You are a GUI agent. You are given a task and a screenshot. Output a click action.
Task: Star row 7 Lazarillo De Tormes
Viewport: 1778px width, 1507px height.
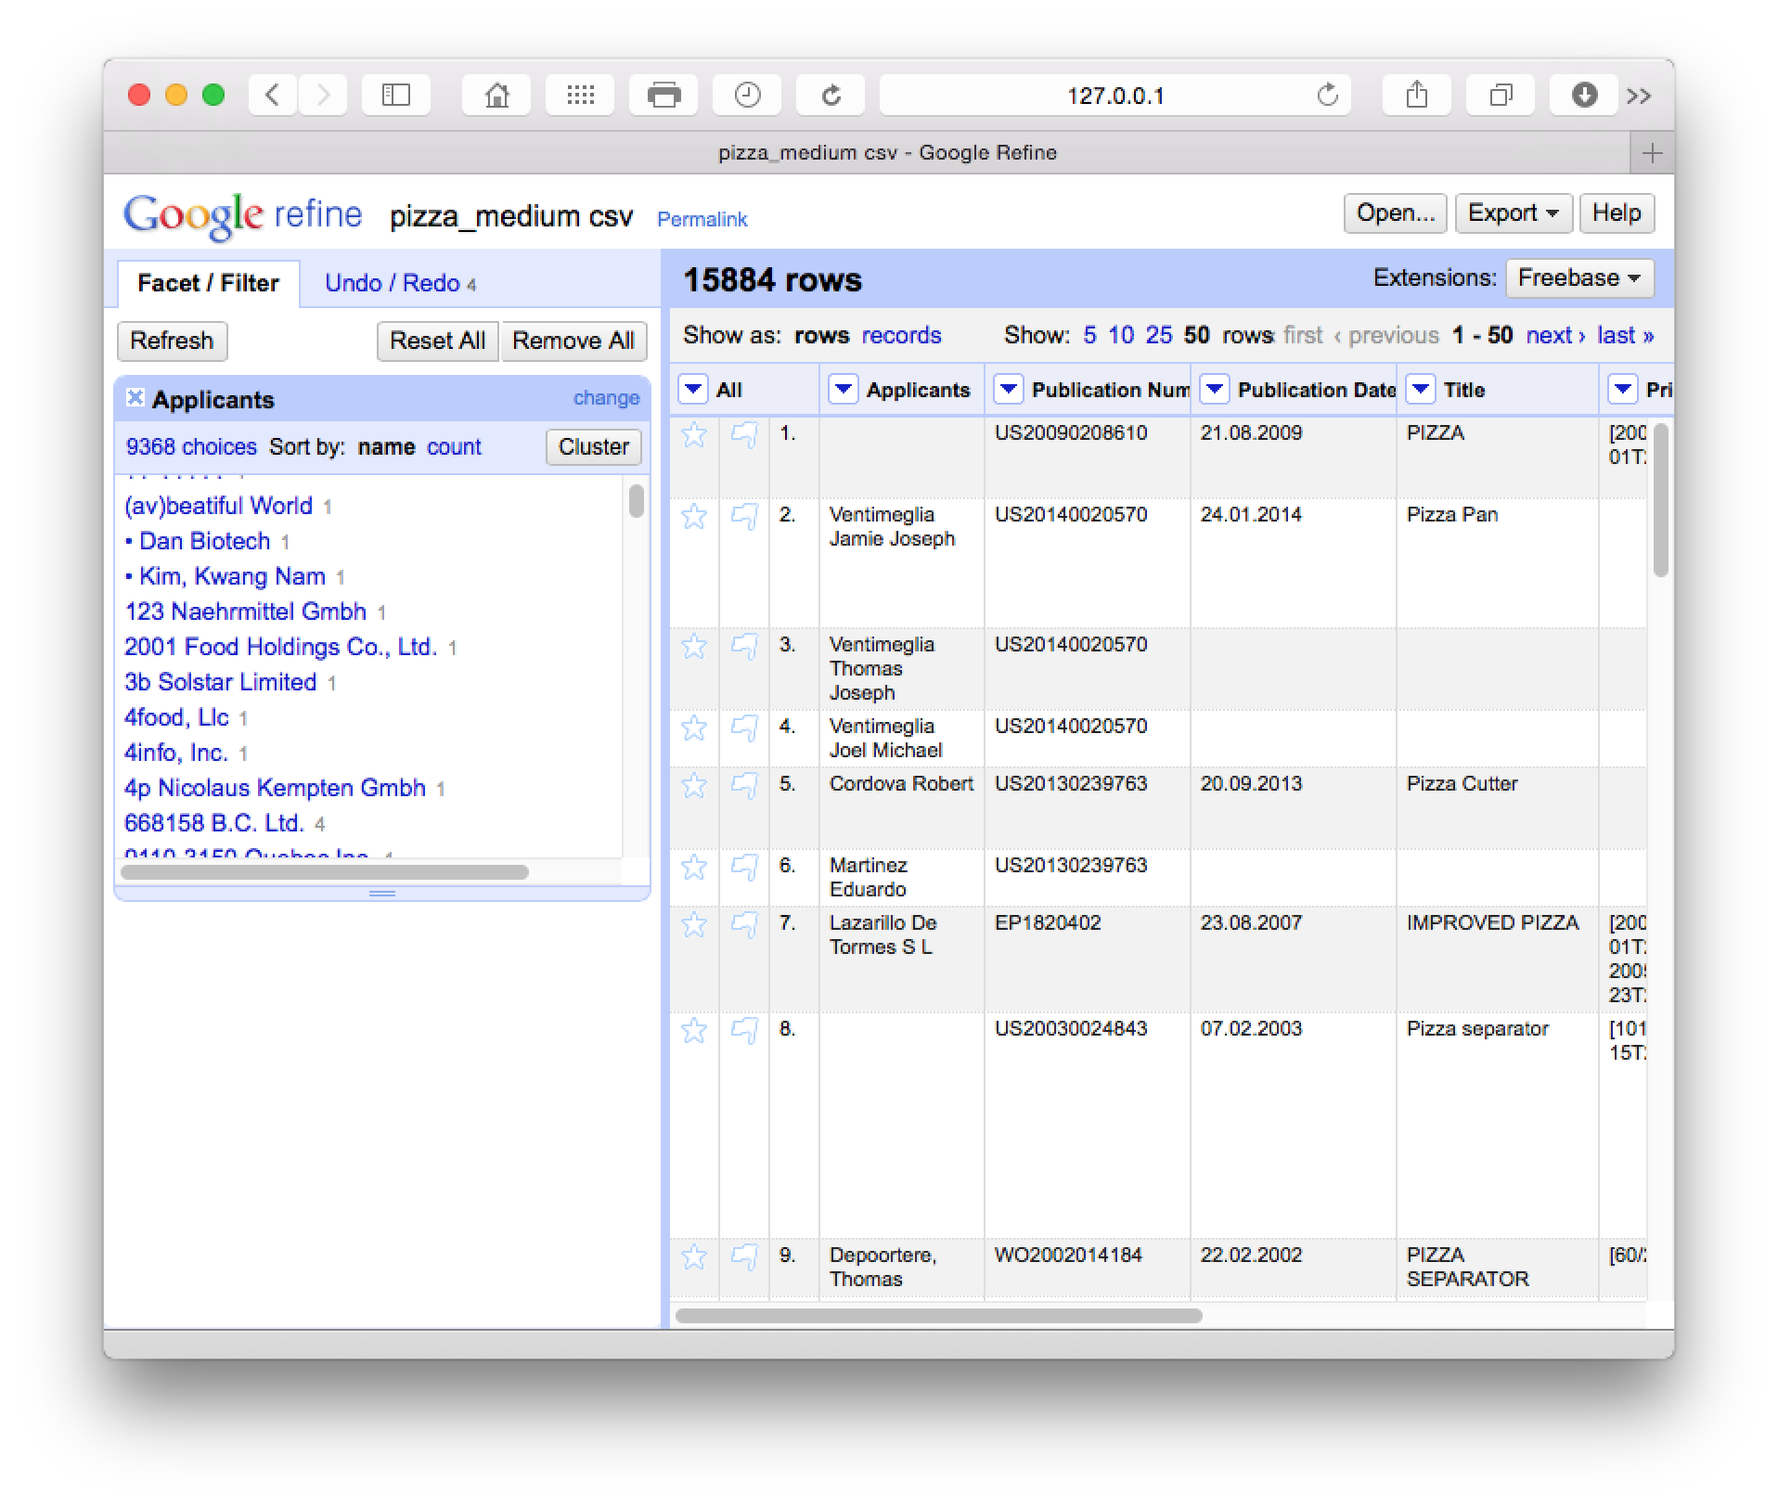(694, 924)
